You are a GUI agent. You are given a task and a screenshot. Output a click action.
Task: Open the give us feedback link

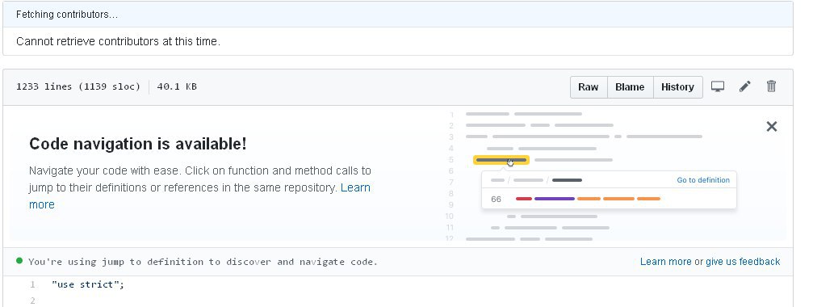[x=743, y=262]
